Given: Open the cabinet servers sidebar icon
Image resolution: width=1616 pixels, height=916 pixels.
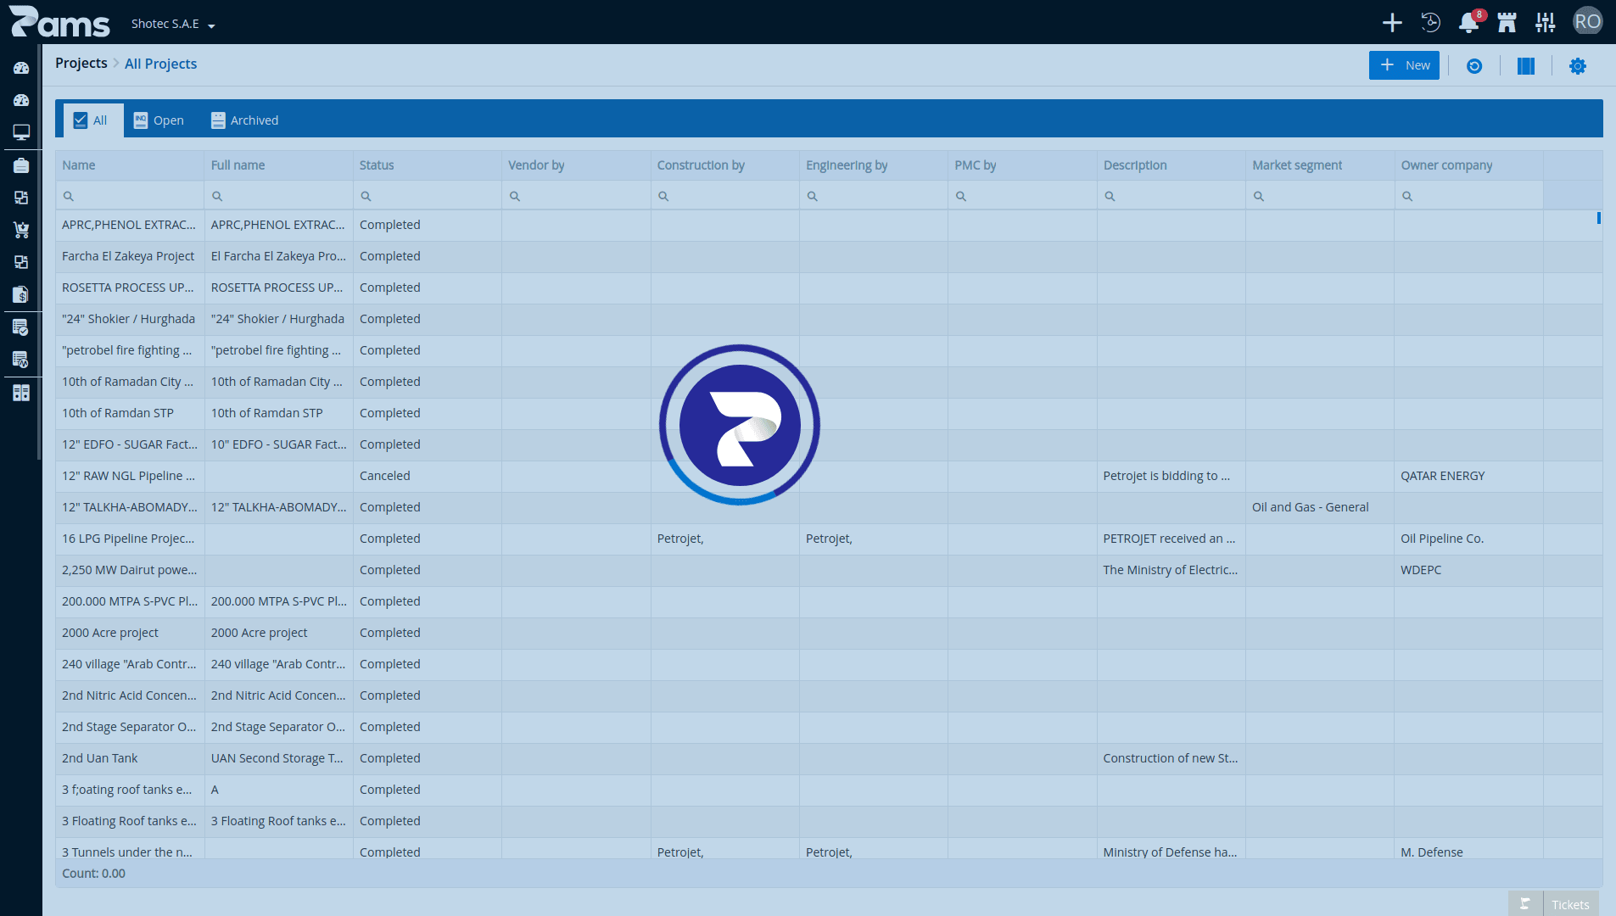Looking at the screenshot, I should coord(21,393).
